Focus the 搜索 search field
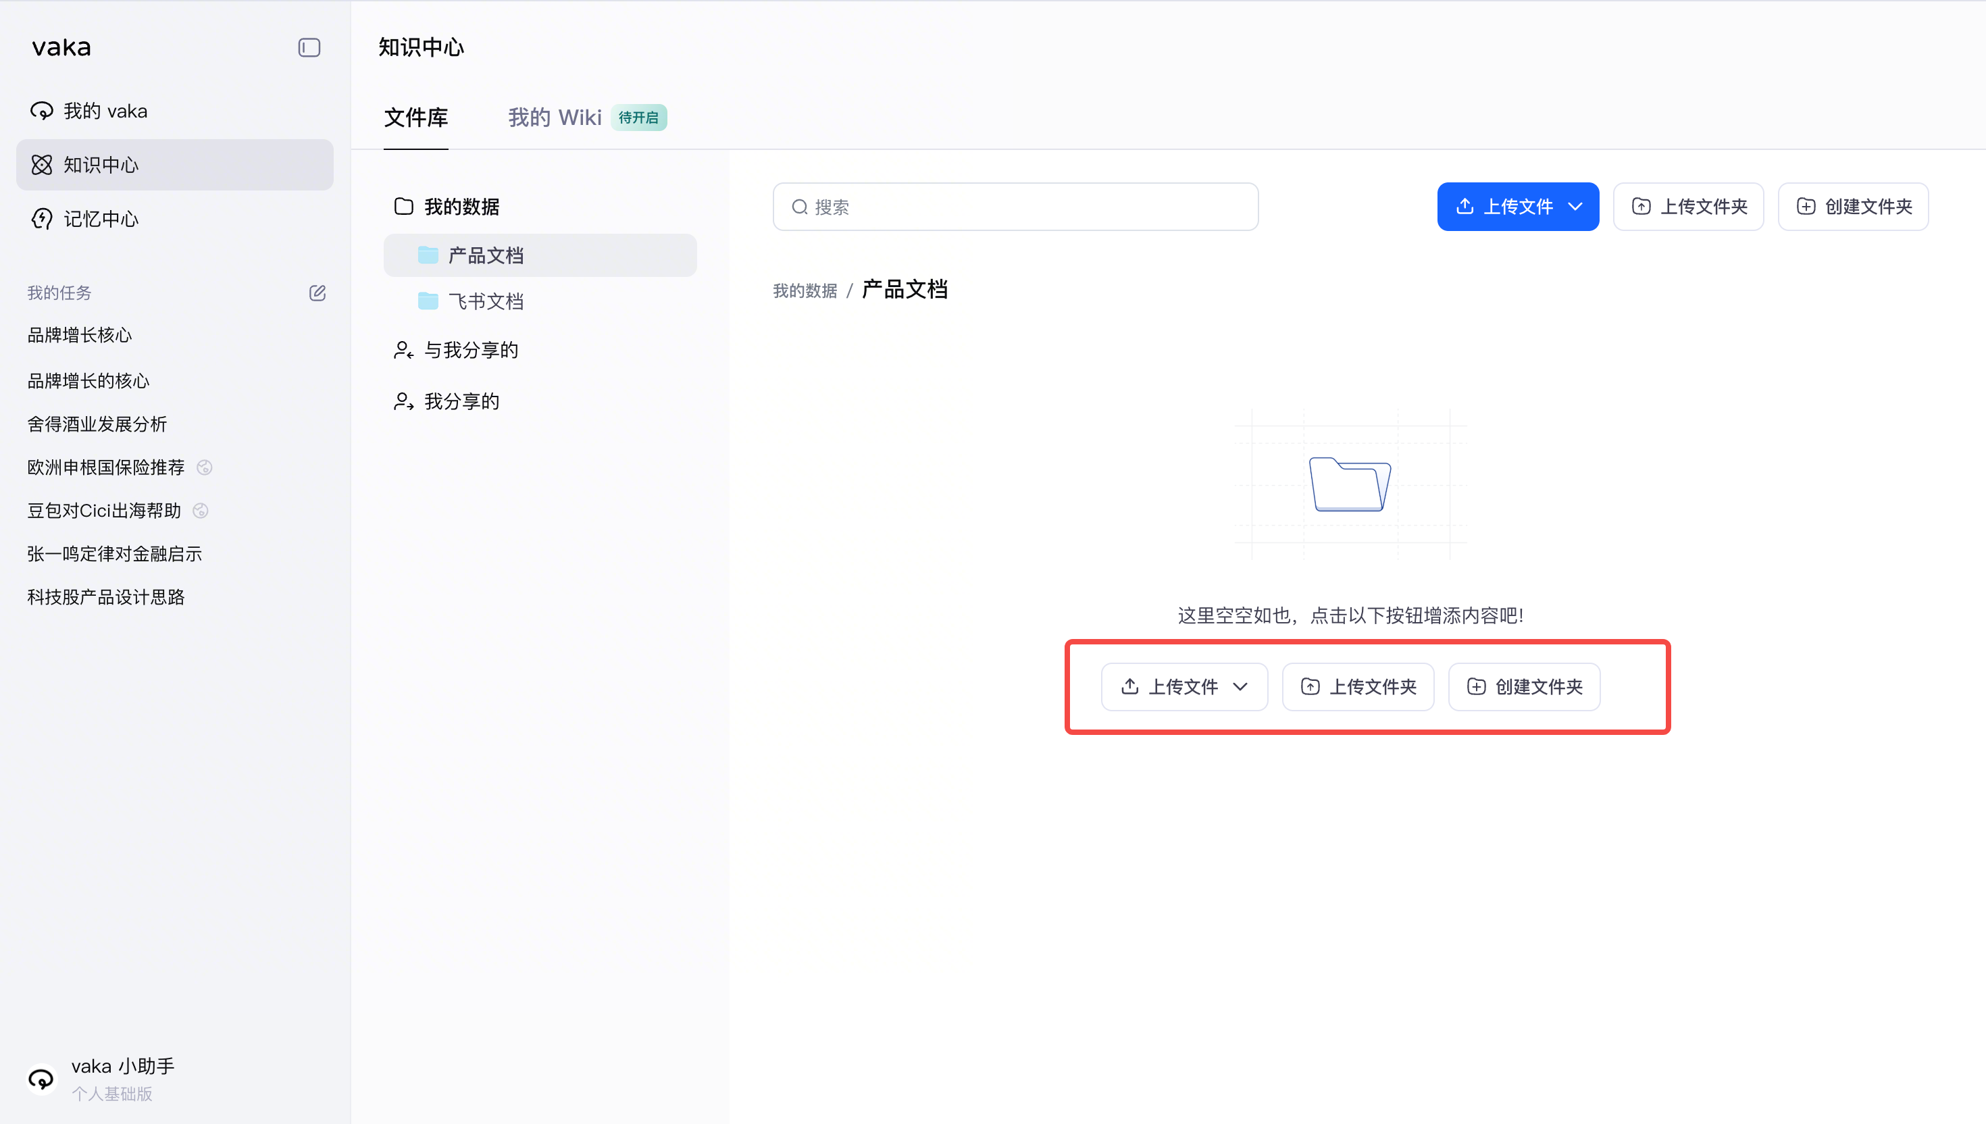 [x=1016, y=207]
